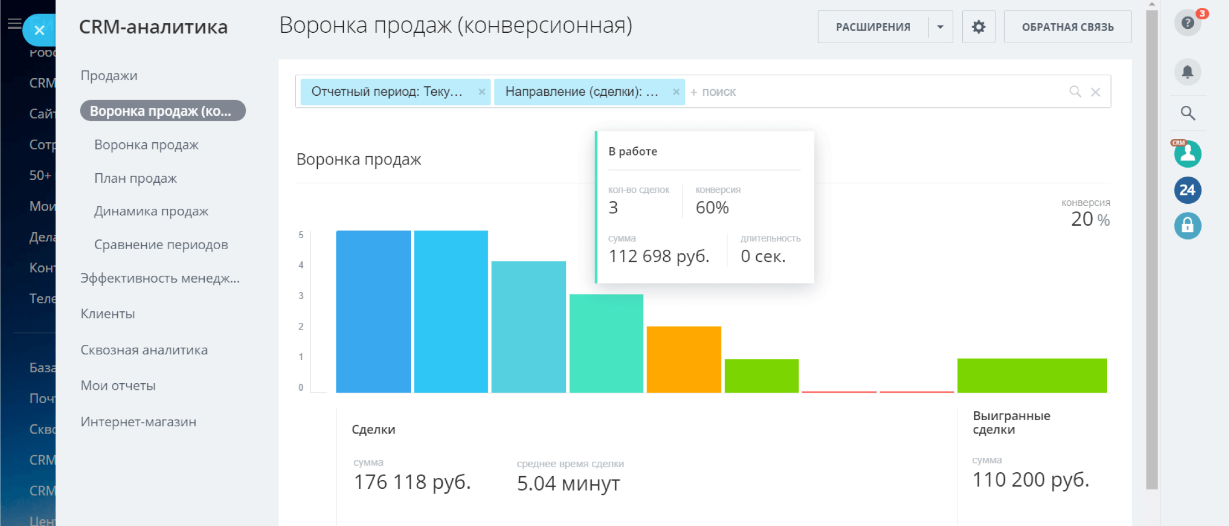This screenshot has width=1229, height=526.
Task: Open the CRM contact avatar icon
Action: pos(1187,154)
